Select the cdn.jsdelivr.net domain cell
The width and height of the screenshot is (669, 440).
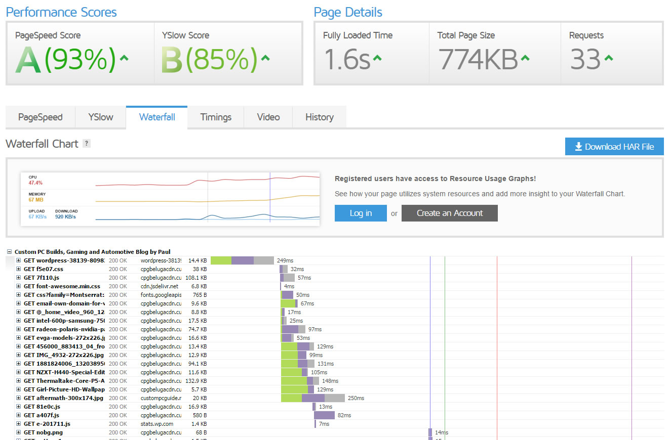click(160, 286)
